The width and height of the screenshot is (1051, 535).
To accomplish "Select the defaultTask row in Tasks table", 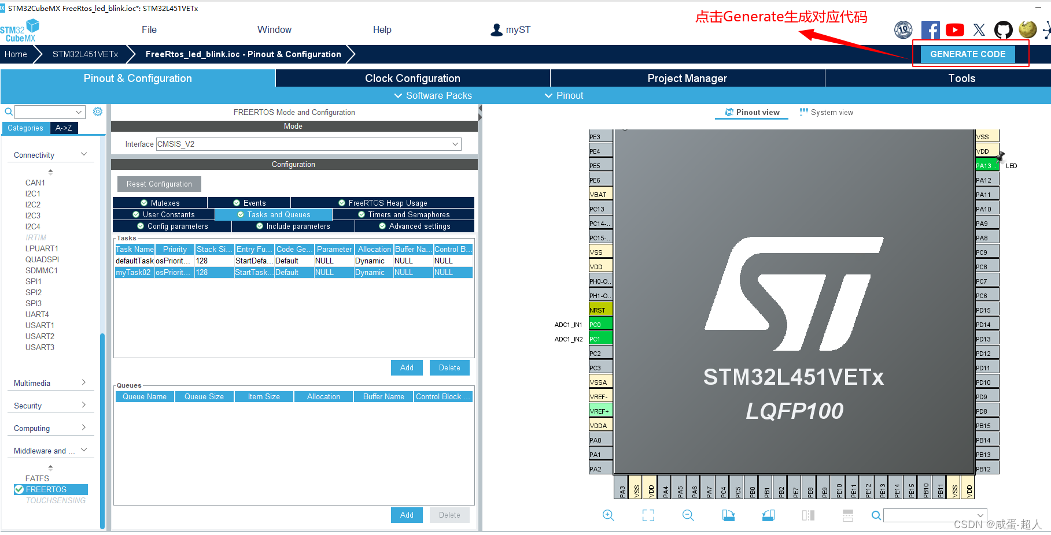I will [x=294, y=261].
